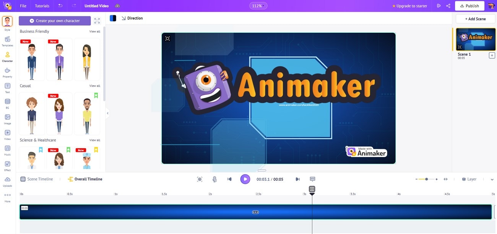Open the Style sidebar panel

click(x=7, y=23)
